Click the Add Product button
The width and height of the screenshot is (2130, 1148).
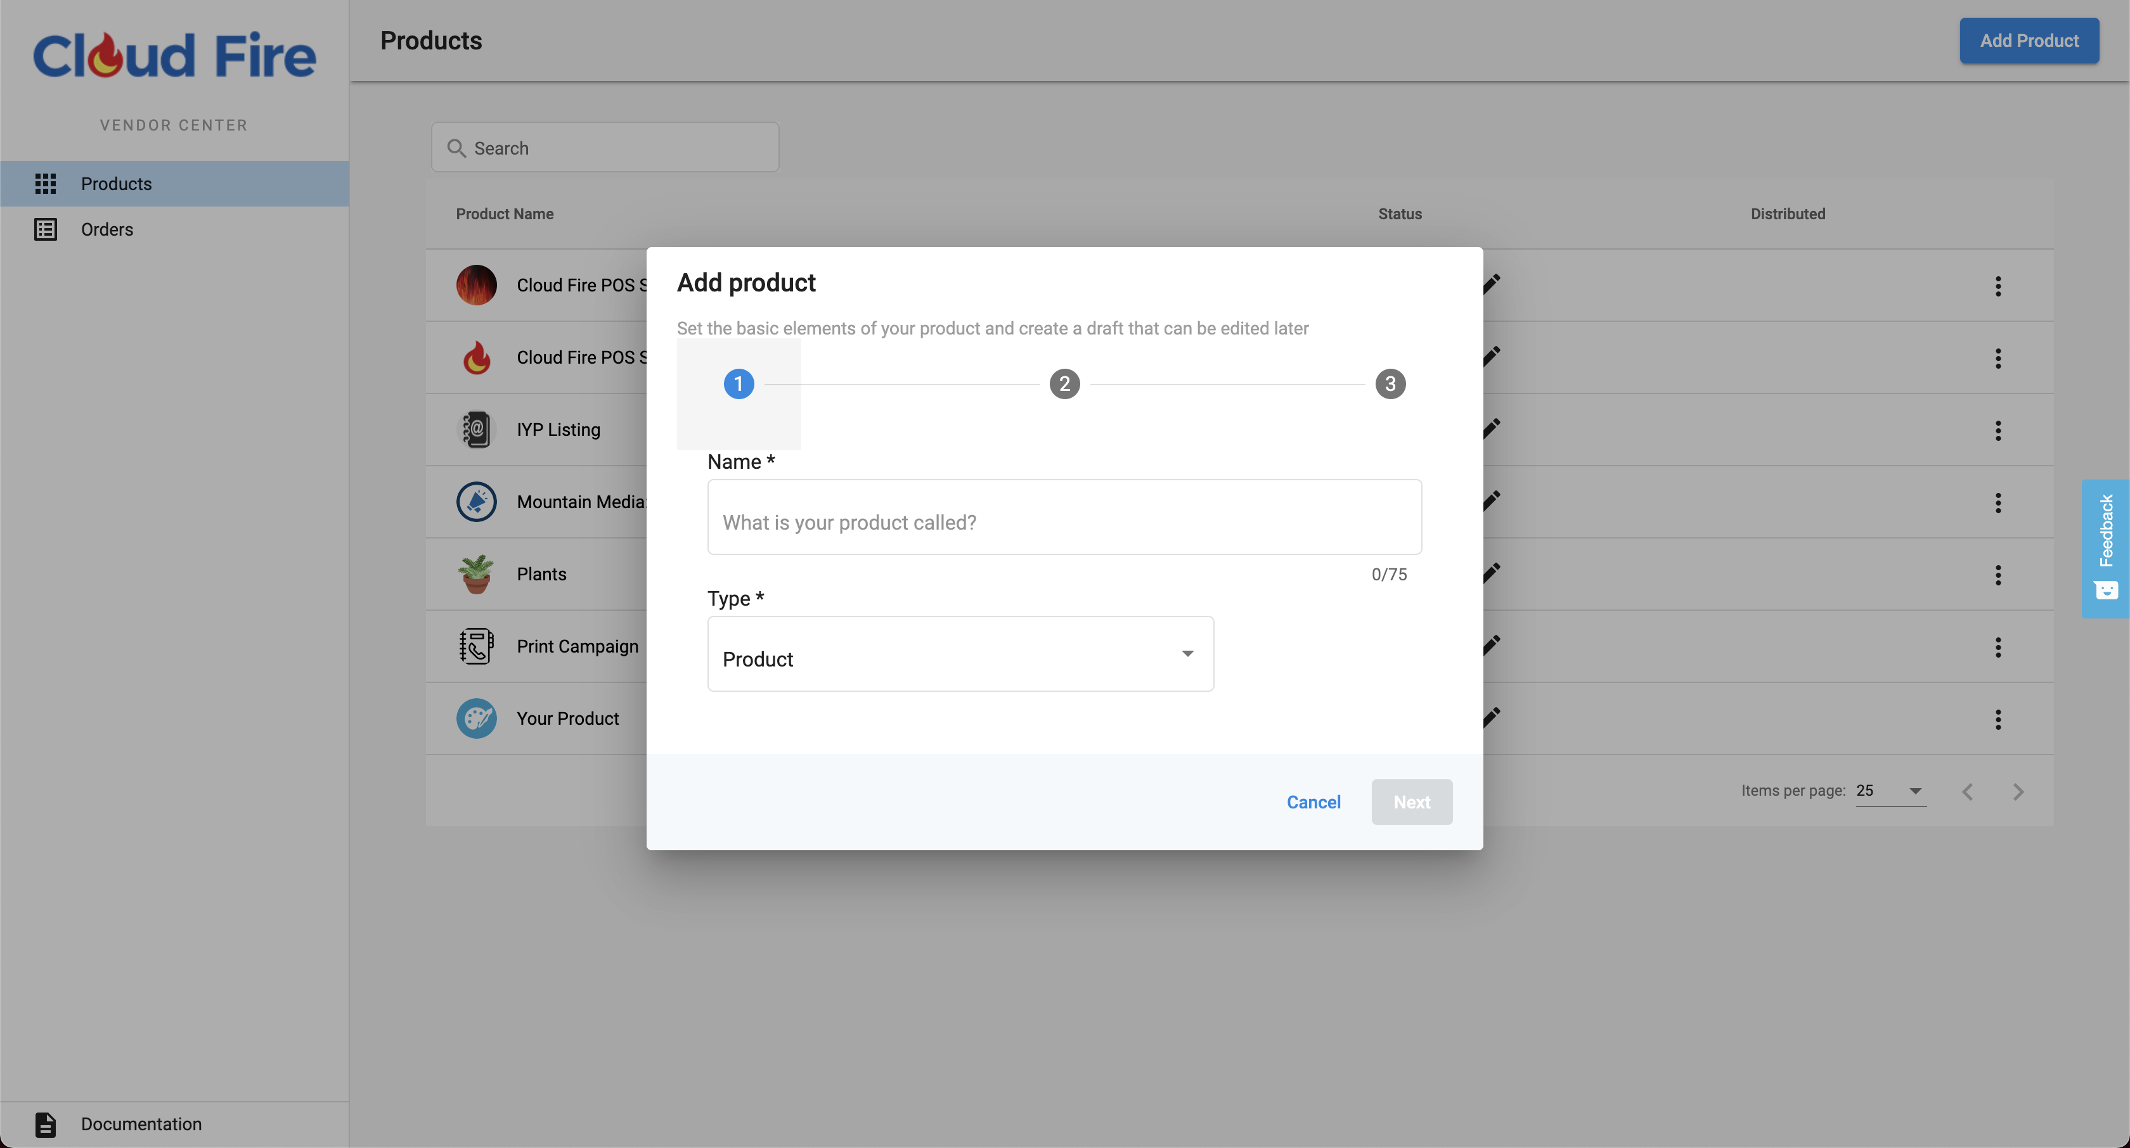pyautogui.click(x=2029, y=41)
